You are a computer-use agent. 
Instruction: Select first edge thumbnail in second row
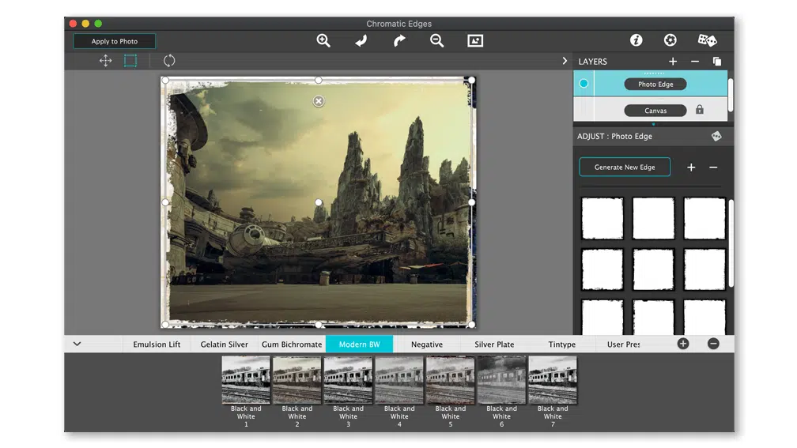click(602, 269)
